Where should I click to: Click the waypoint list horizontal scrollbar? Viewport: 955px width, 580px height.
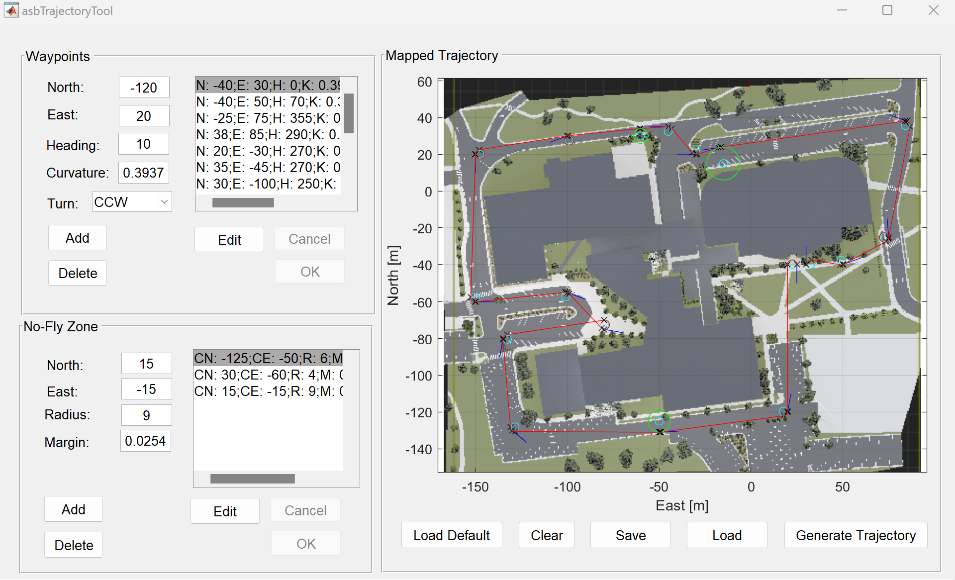(243, 202)
